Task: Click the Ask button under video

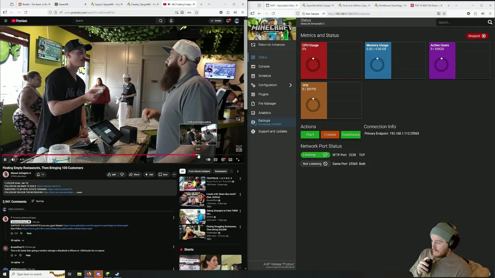Action: pos(149,175)
